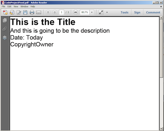The image size is (164, 131).
Task: Open the Window menu
Action: point(24,6)
